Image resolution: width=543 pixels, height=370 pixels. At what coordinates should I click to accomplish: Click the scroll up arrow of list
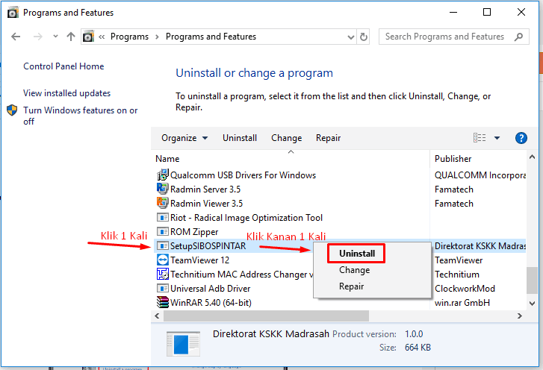[x=532, y=157]
